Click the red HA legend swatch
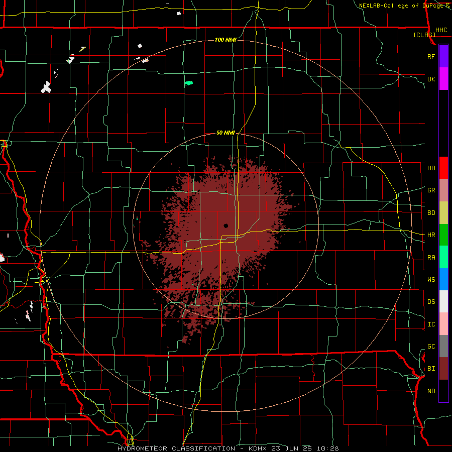The width and height of the screenshot is (452, 452). click(x=443, y=168)
